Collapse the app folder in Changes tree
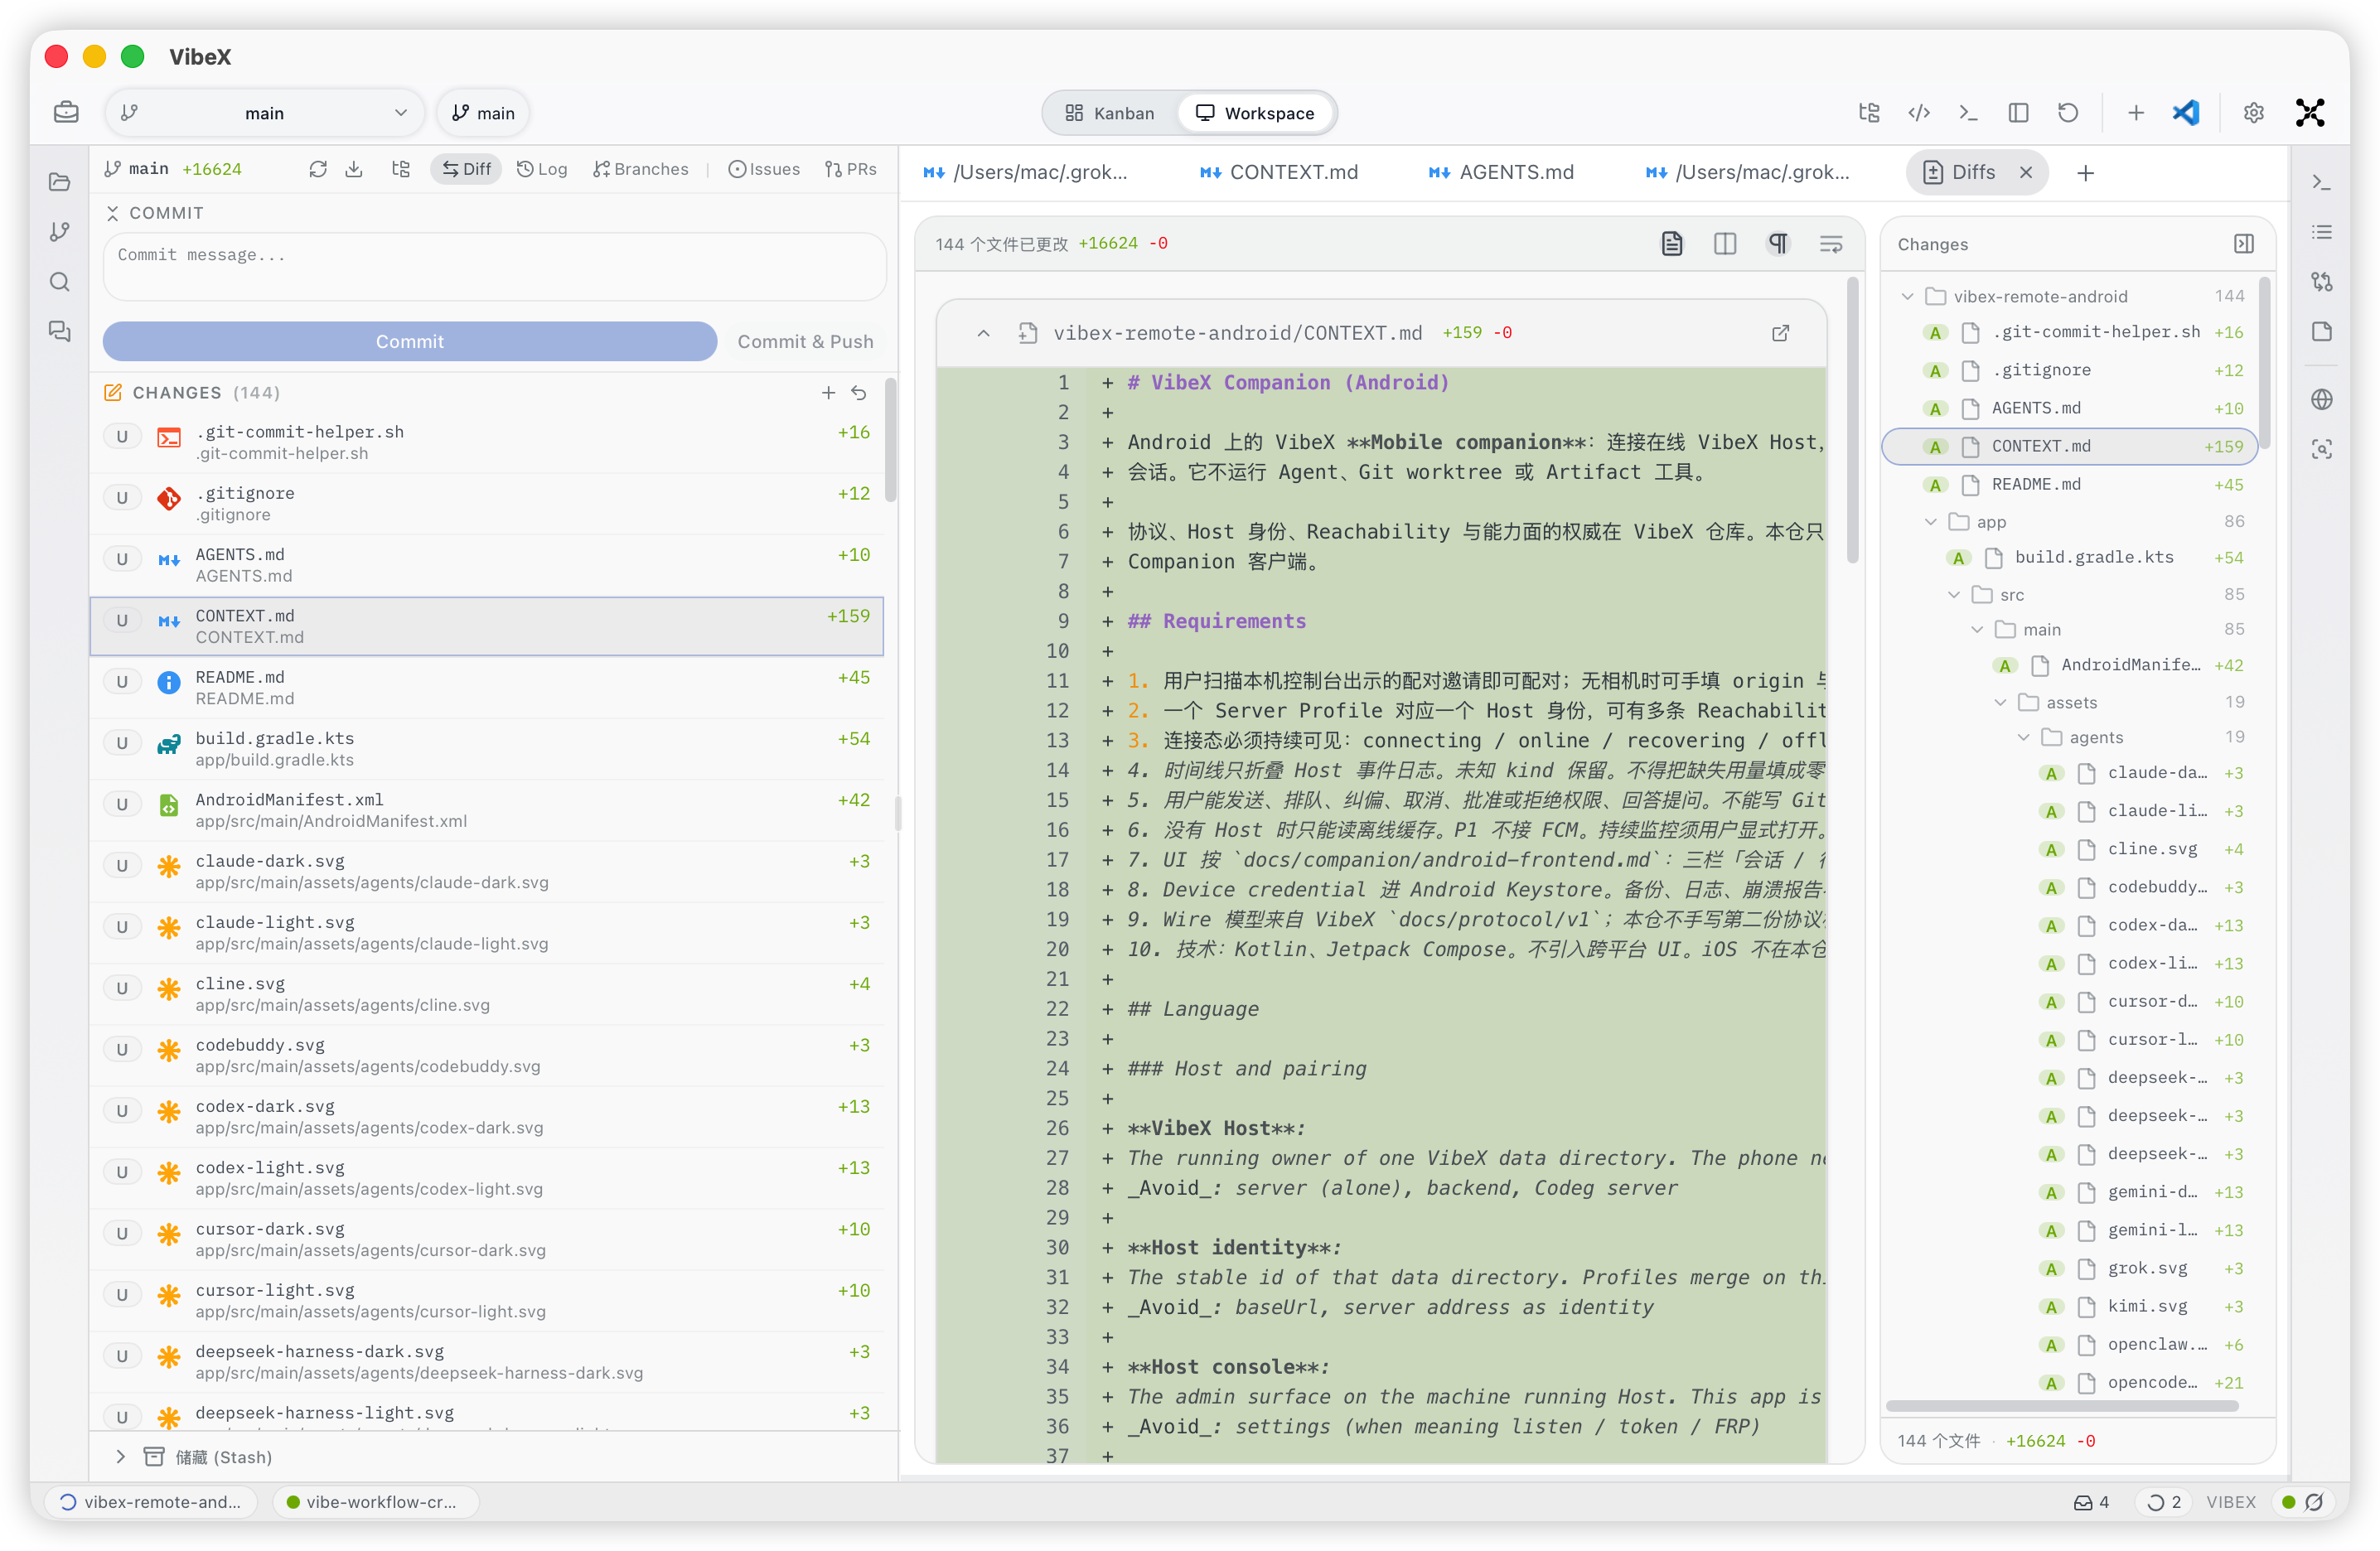The width and height of the screenshot is (2380, 1551). click(x=1930, y=522)
